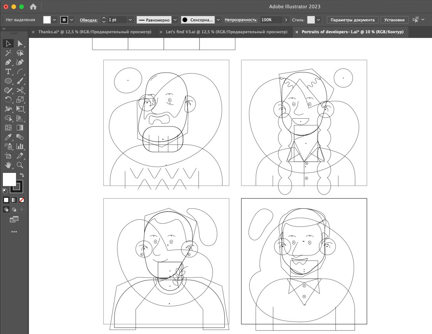Activate the Scissors tool
The height and width of the screenshot is (334, 432).
click(x=20, y=91)
